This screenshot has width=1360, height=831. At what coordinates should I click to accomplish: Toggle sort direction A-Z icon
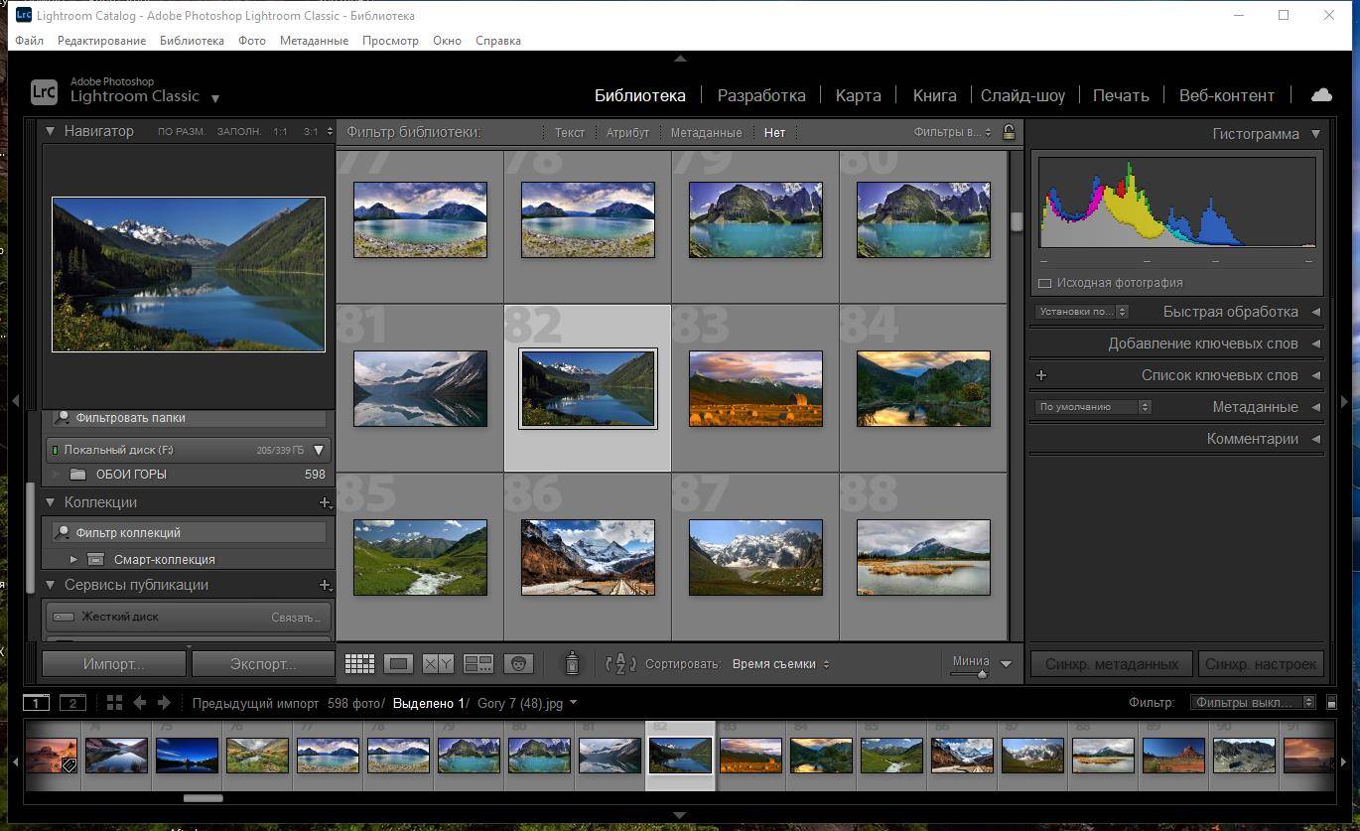(x=620, y=664)
